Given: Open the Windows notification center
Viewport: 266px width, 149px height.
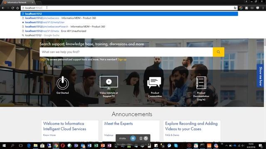Looking at the screenshot, I should point(261,145).
